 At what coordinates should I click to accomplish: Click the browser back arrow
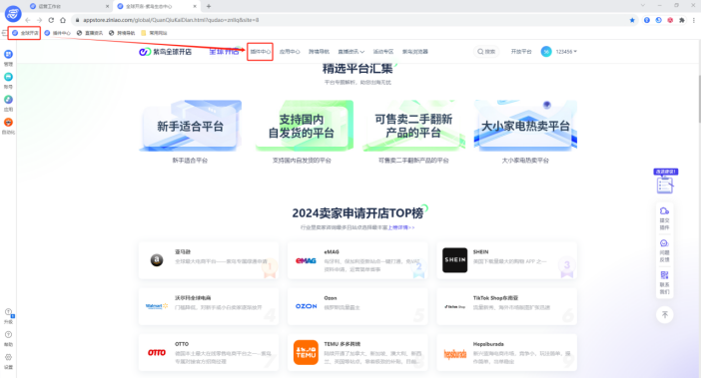tap(28, 20)
